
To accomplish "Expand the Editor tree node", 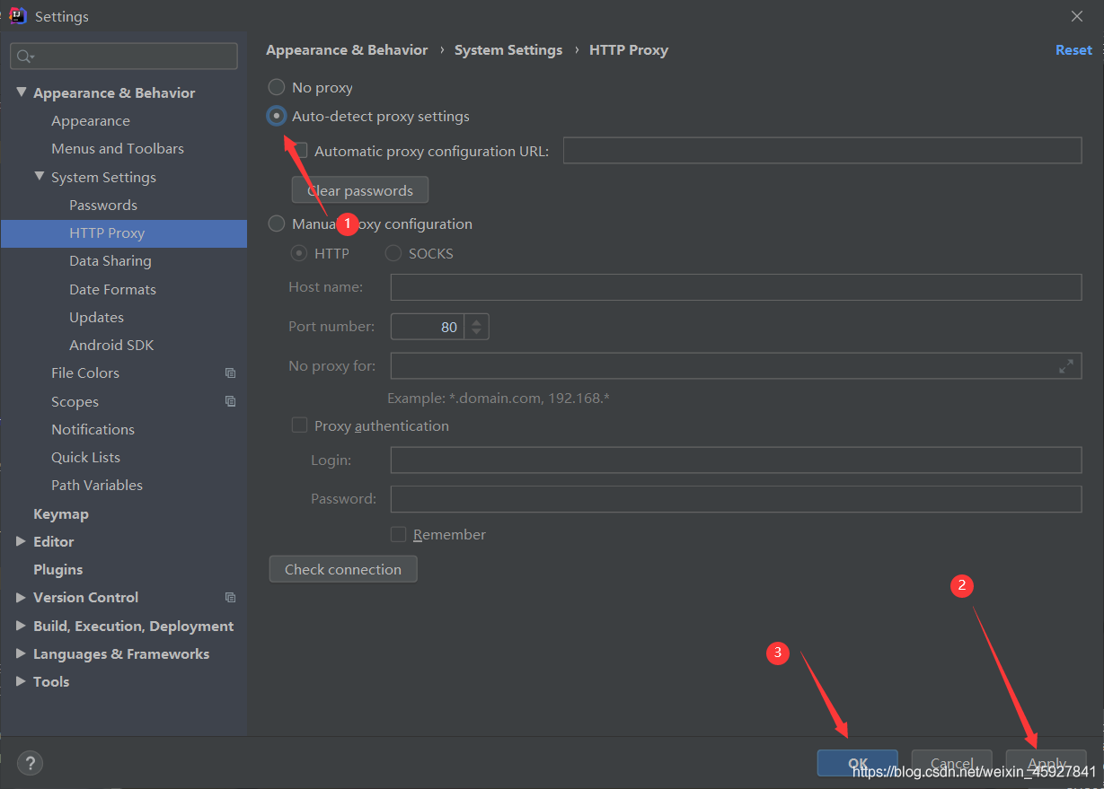I will [x=22, y=541].
